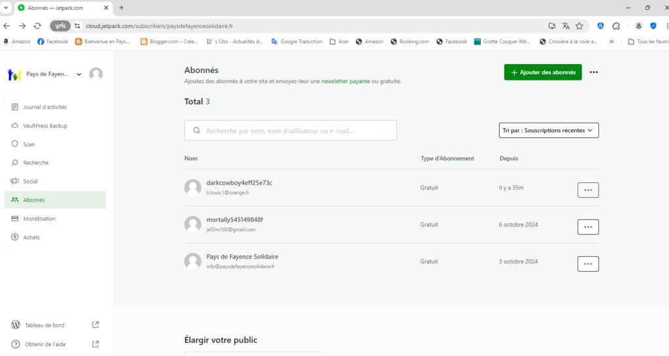This screenshot has width=669, height=356.
Task: Click the Scan shield icon
Action: [15, 144]
